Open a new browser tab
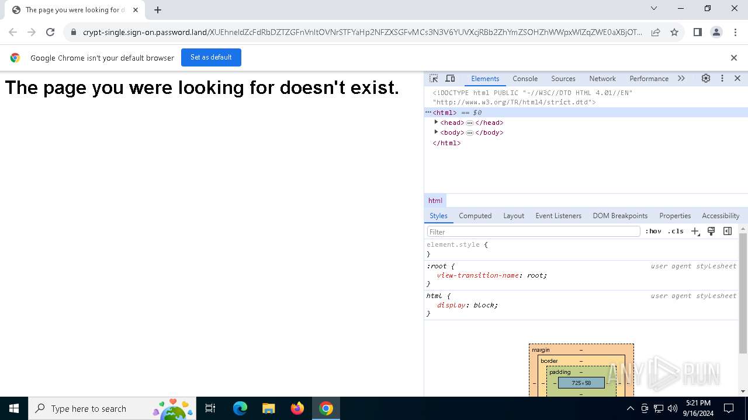The width and height of the screenshot is (748, 420). coord(158,10)
